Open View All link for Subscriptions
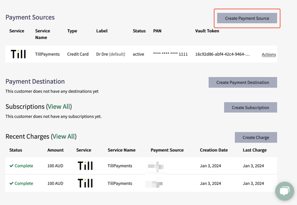The width and height of the screenshot is (297, 205). tap(59, 106)
